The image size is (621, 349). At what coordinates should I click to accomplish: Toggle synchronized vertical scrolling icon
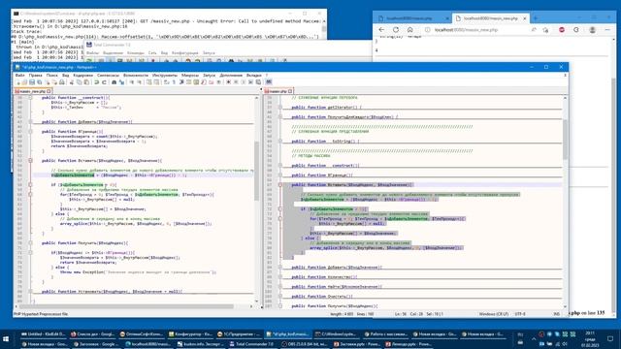click(148, 82)
